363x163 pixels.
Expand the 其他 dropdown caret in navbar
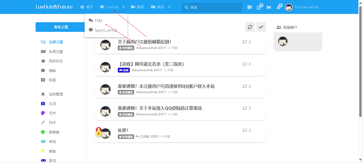(x=169, y=7)
